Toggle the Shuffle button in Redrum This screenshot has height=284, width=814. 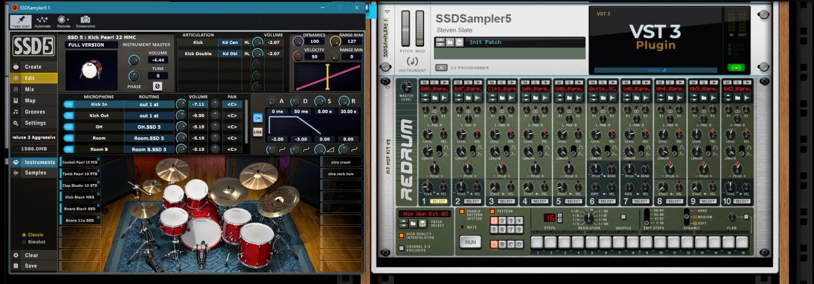click(623, 217)
